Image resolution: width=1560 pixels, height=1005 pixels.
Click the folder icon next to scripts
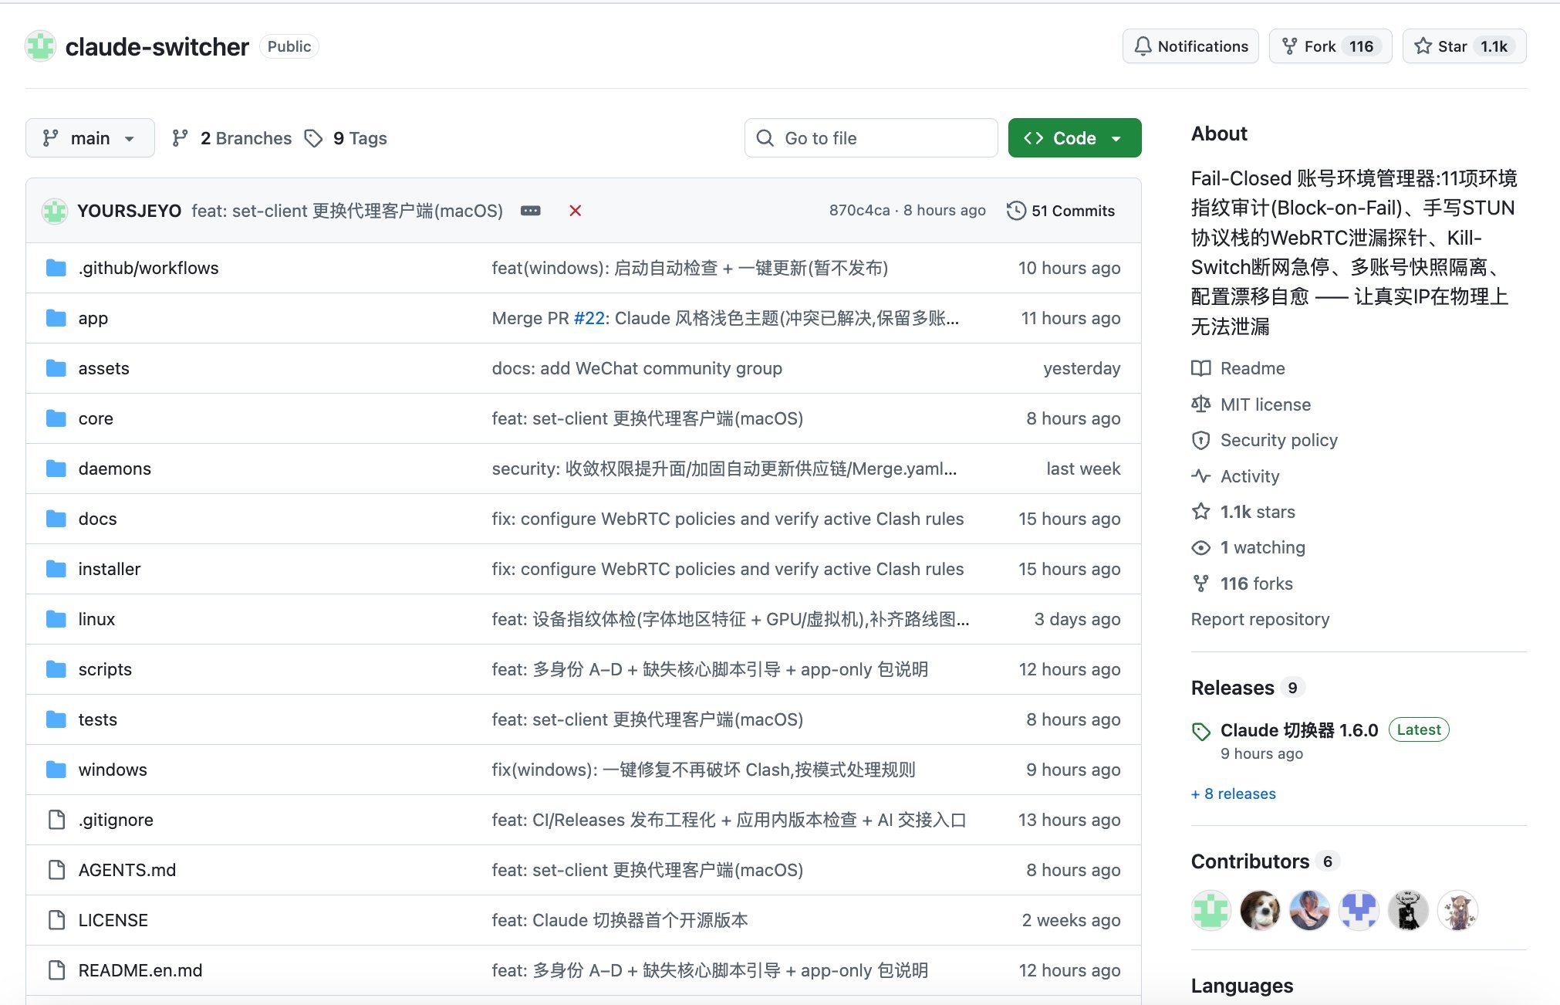[56, 669]
